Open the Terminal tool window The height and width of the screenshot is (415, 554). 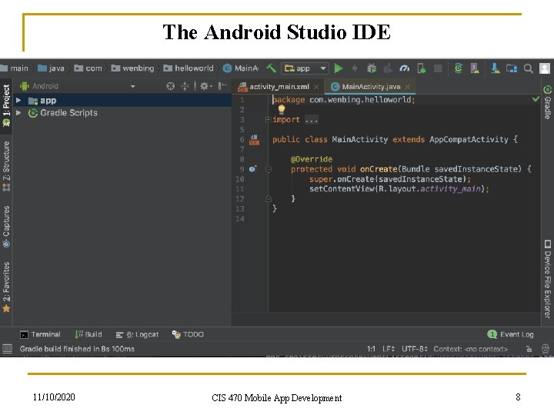coord(40,334)
